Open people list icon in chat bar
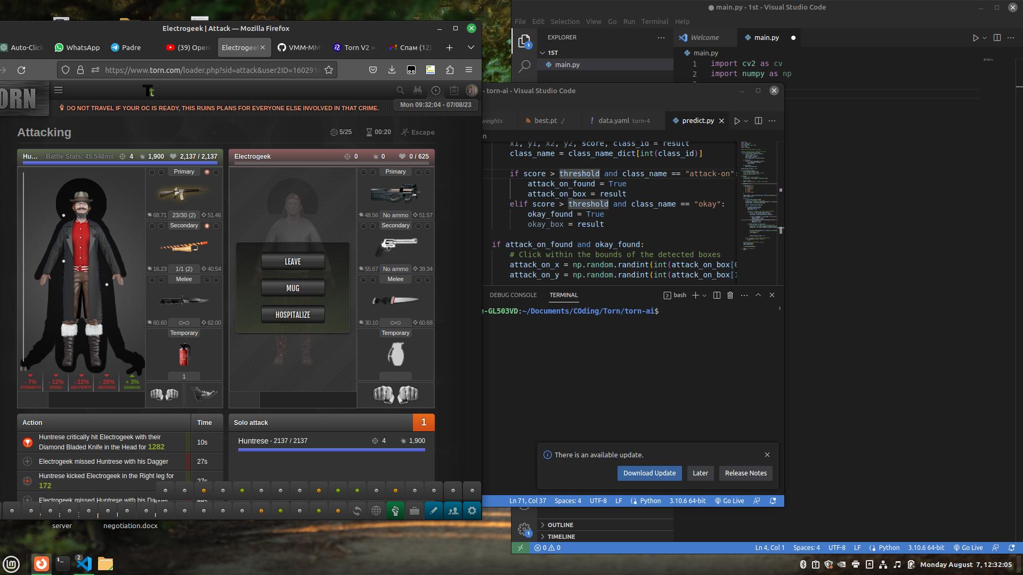 tap(453, 511)
